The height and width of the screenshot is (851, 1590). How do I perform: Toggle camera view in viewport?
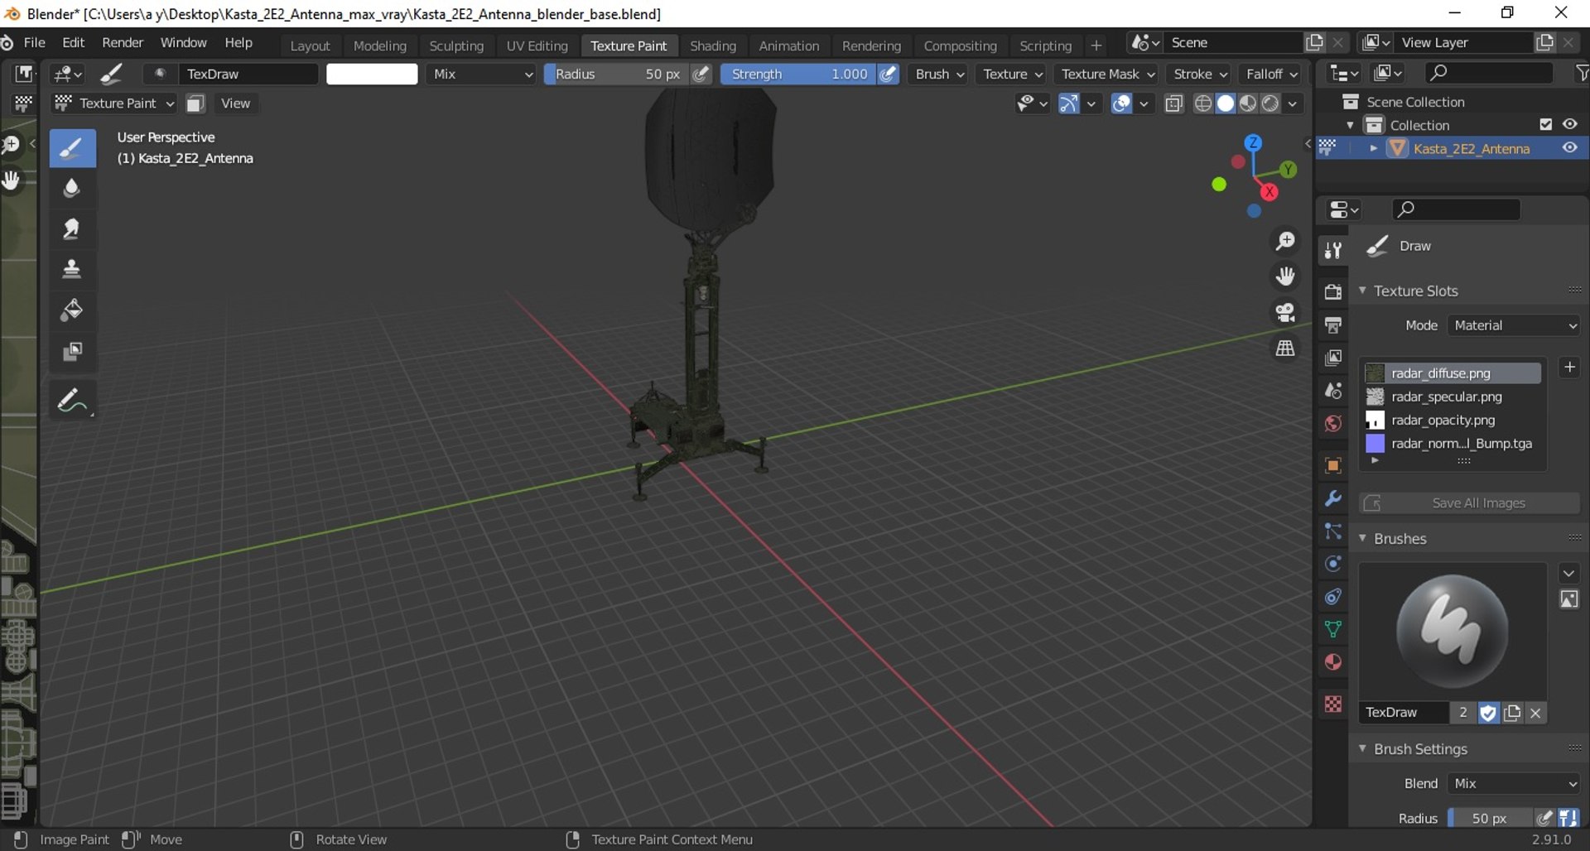coord(1285,312)
